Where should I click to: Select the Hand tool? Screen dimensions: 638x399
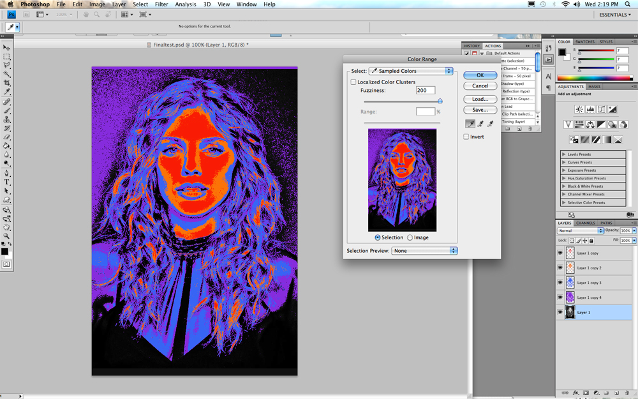tap(6, 227)
